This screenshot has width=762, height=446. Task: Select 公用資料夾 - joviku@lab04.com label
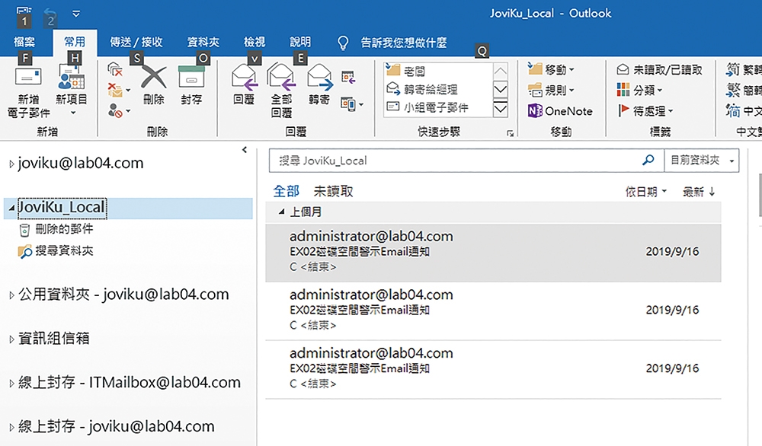pyautogui.click(x=123, y=294)
